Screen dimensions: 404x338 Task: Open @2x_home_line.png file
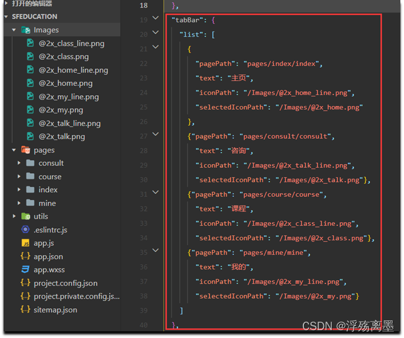(73, 70)
